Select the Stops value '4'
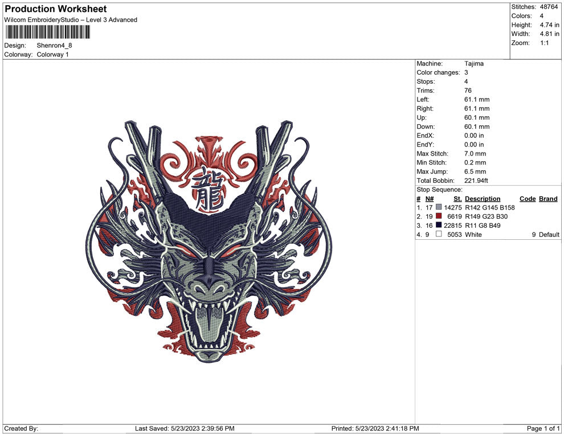This screenshot has height=434, width=564. coord(466,81)
